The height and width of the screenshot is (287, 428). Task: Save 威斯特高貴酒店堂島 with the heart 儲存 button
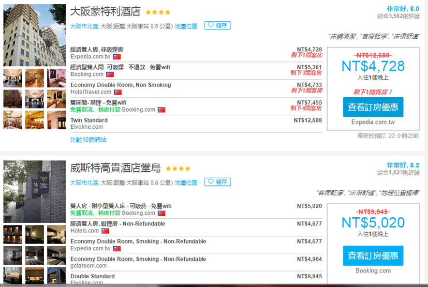tap(217, 182)
